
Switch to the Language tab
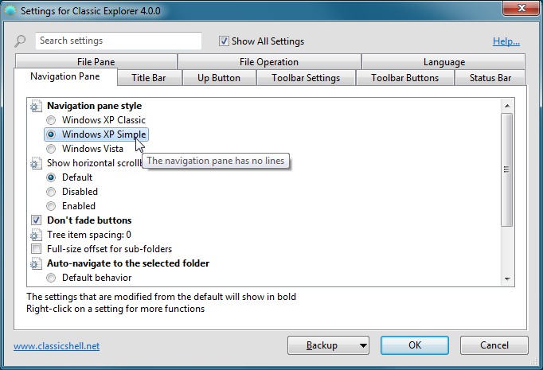tap(443, 62)
